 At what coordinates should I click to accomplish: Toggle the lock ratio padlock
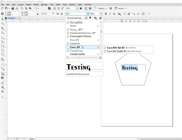coord(38,14)
